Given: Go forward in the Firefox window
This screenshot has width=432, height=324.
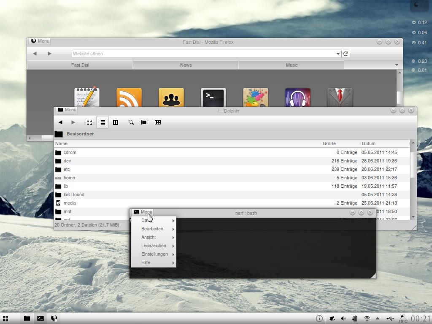Looking at the screenshot, I should 49,54.
